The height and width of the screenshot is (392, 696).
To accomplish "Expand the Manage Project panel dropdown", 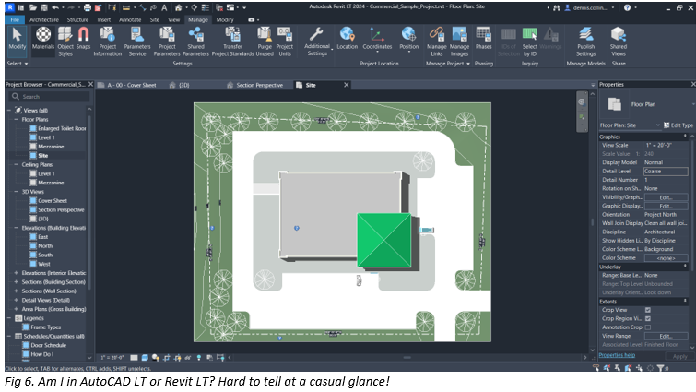I will pyautogui.click(x=448, y=64).
